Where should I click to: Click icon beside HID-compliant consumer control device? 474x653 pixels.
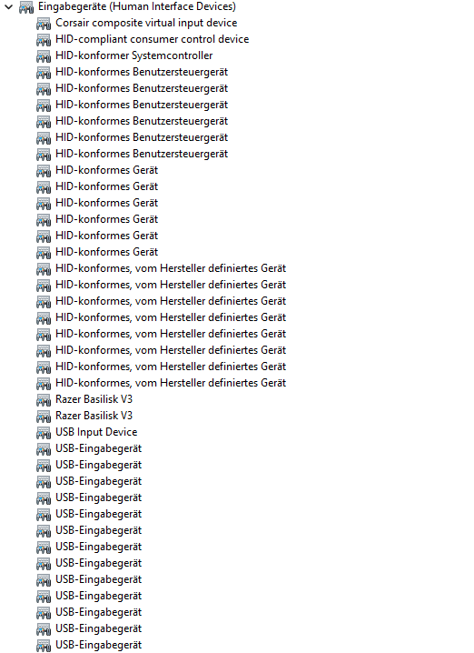click(x=44, y=40)
